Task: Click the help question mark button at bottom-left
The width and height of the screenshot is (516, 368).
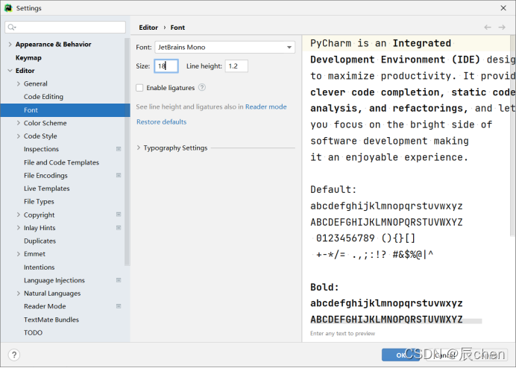Action: 14,355
